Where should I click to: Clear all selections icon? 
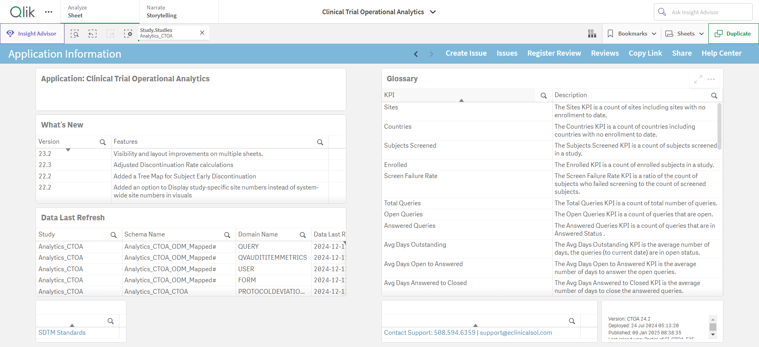tap(128, 34)
